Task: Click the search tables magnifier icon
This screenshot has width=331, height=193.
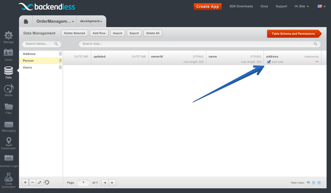Action: [56, 44]
